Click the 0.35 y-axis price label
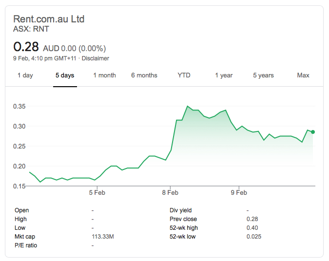This screenshot has width=329, height=261. (x=19, y=106)
